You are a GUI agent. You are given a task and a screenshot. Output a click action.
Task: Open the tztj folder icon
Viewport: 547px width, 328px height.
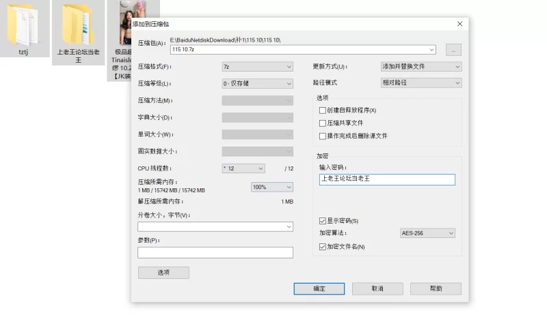[x=24, y=26]
